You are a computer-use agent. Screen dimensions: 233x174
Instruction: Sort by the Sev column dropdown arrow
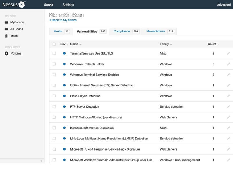[x=68, y=44]
